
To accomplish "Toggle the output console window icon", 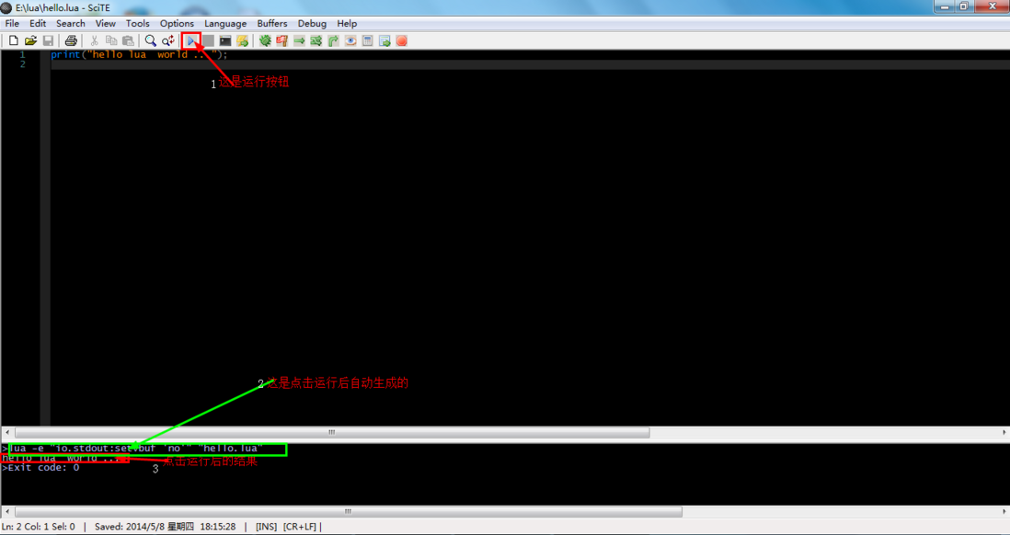I will pos(224,40).
